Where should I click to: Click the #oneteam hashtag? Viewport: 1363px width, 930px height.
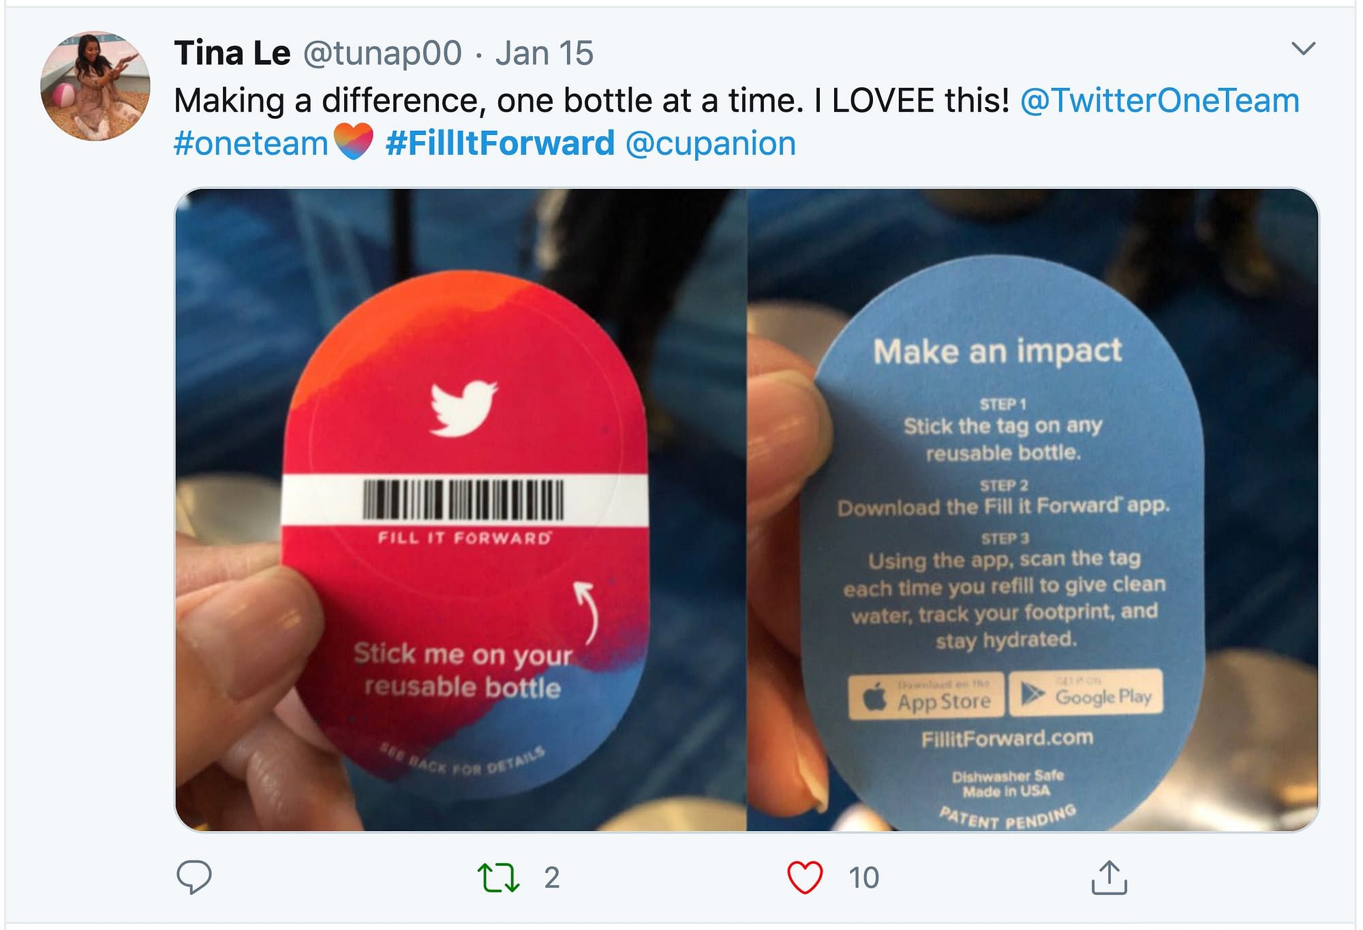pos(251,144)
